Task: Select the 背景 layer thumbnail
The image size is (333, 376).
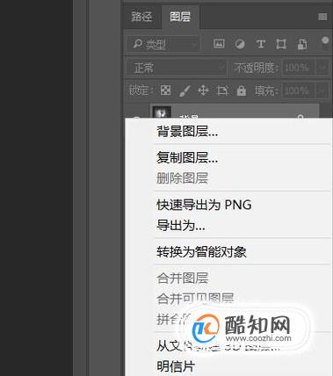Action: point(161,112)
